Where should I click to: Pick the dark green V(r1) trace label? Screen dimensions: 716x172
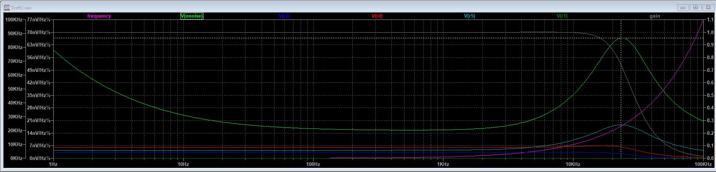tap(562, 16)
